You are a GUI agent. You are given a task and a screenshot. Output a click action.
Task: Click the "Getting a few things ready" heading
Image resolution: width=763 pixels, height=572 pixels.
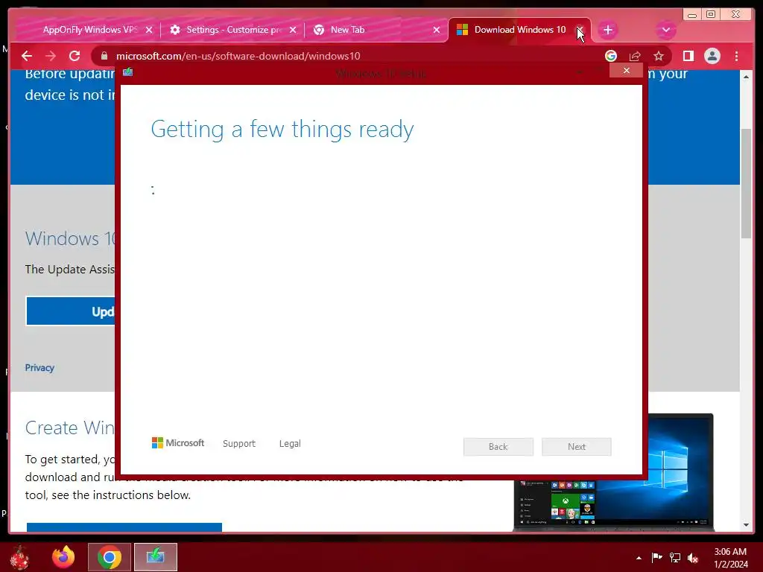282,130
